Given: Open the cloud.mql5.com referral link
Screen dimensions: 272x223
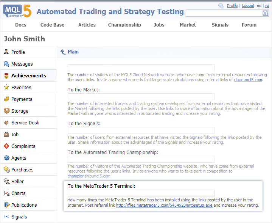Looking at the screenshot, I should pyautogui.click(x=248, y=80).
